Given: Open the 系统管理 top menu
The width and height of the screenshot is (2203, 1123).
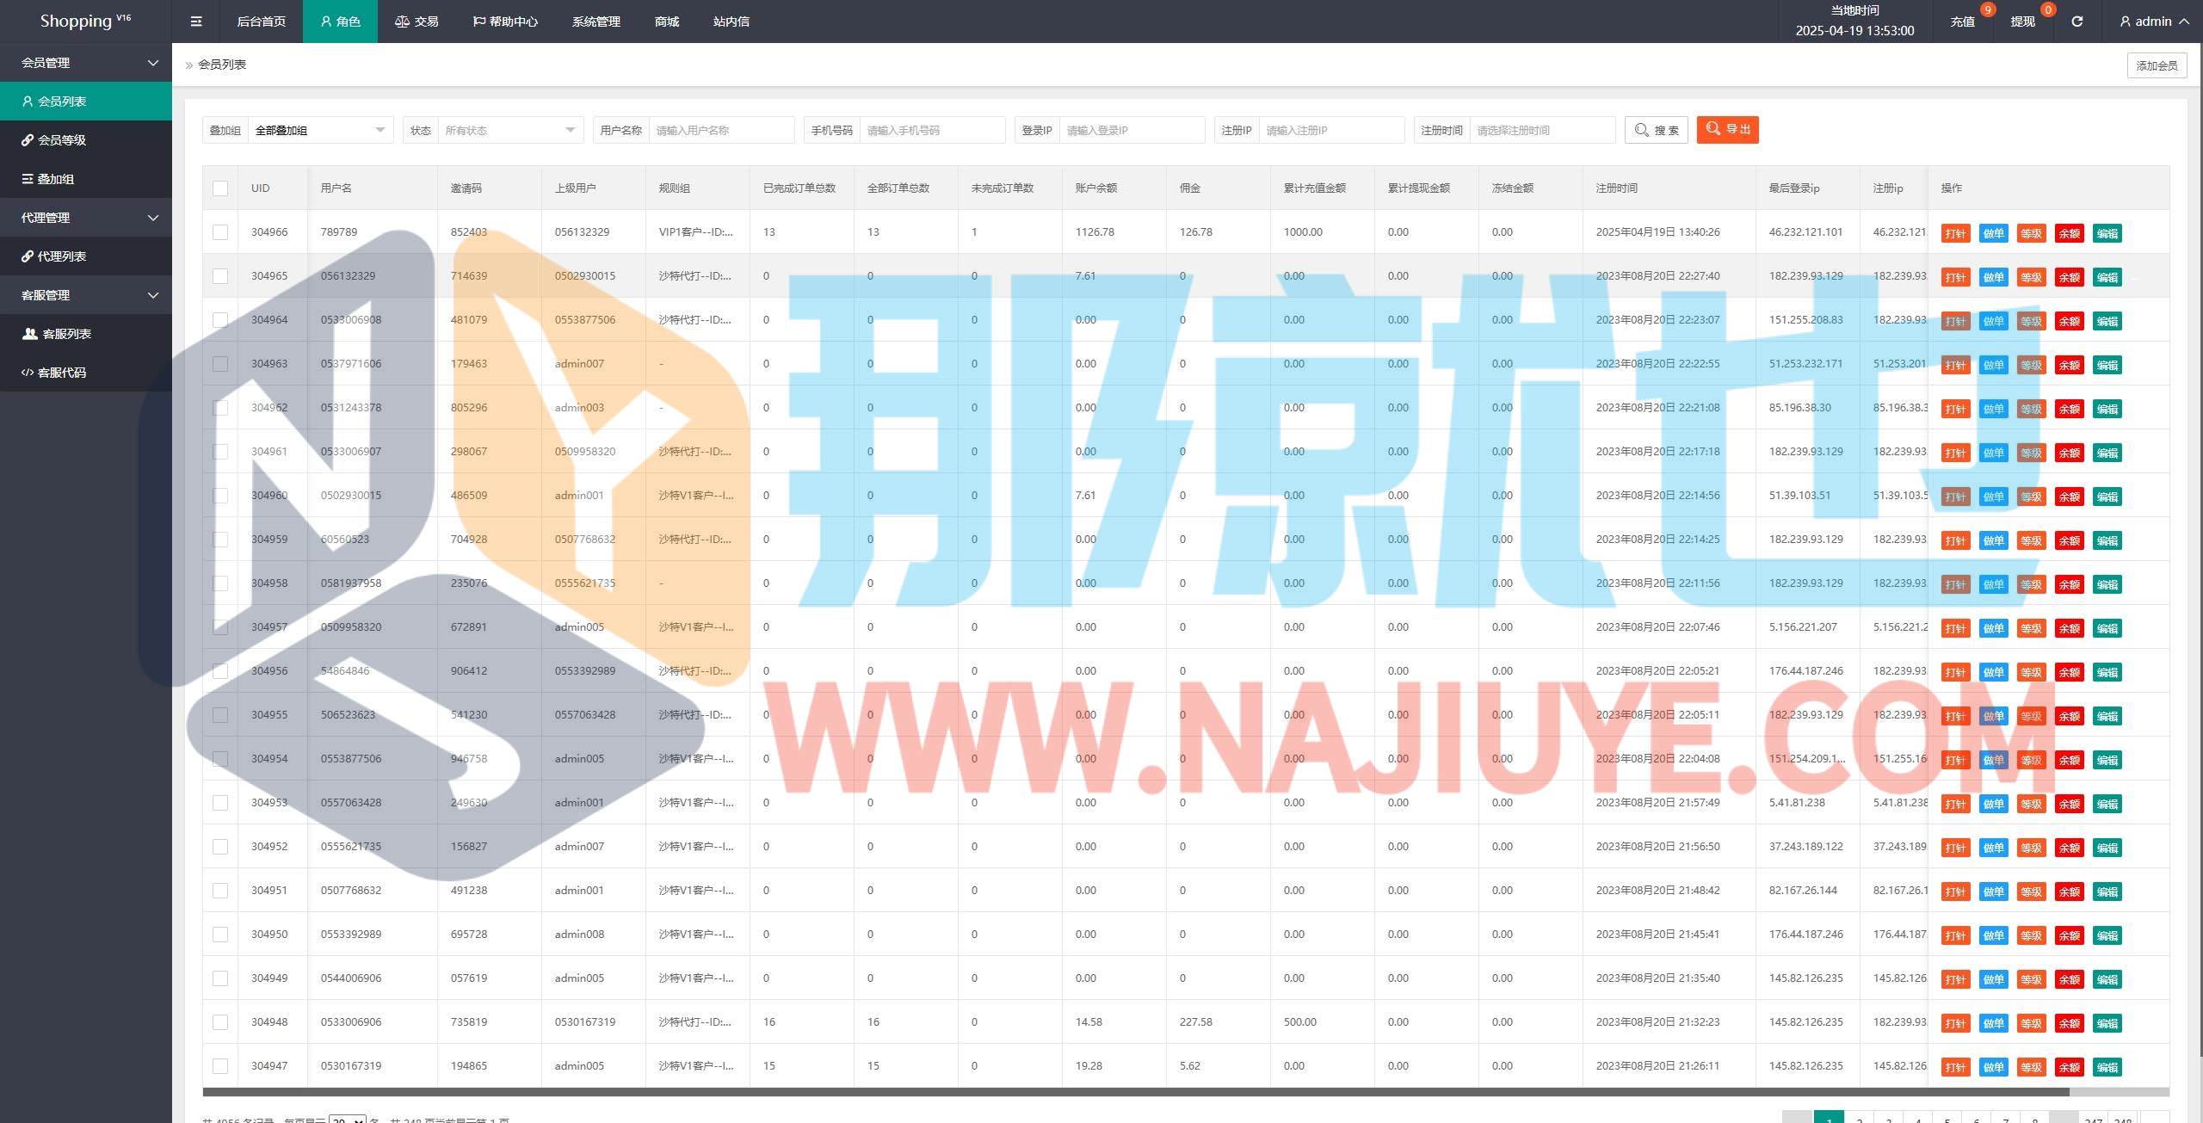Looking at the screenshot, I should pyautogui.click(x=595, y=22).
